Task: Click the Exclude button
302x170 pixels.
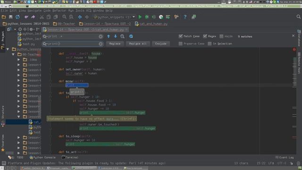Action: pos(161,44)
